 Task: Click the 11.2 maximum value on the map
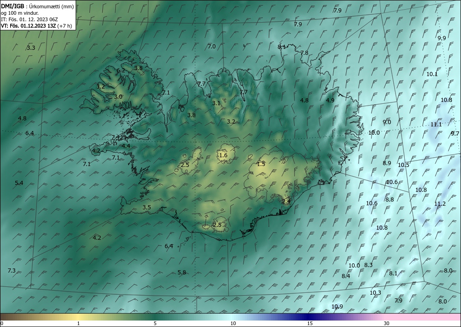tap(440, 203)
